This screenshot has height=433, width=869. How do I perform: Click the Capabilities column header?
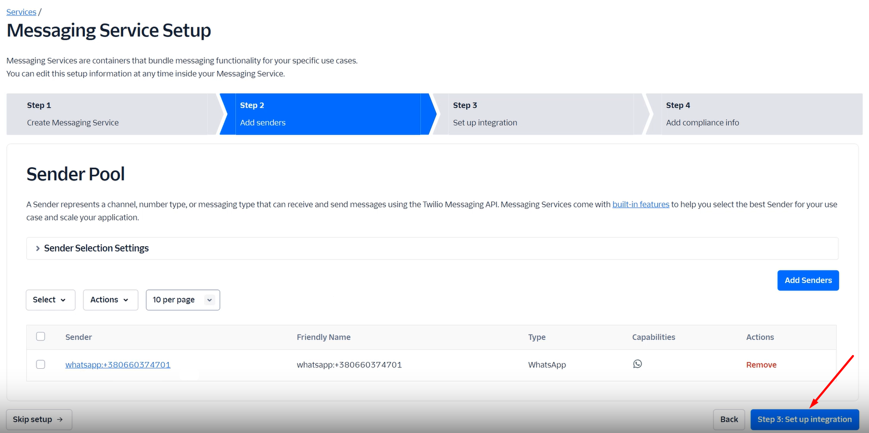click(653, 337)
